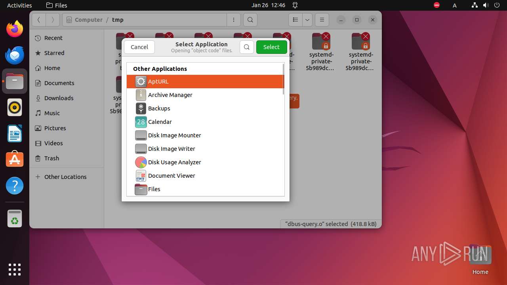Open clock and calendar menu
Viewport: 507px width, 285px height.
(268, 5)
